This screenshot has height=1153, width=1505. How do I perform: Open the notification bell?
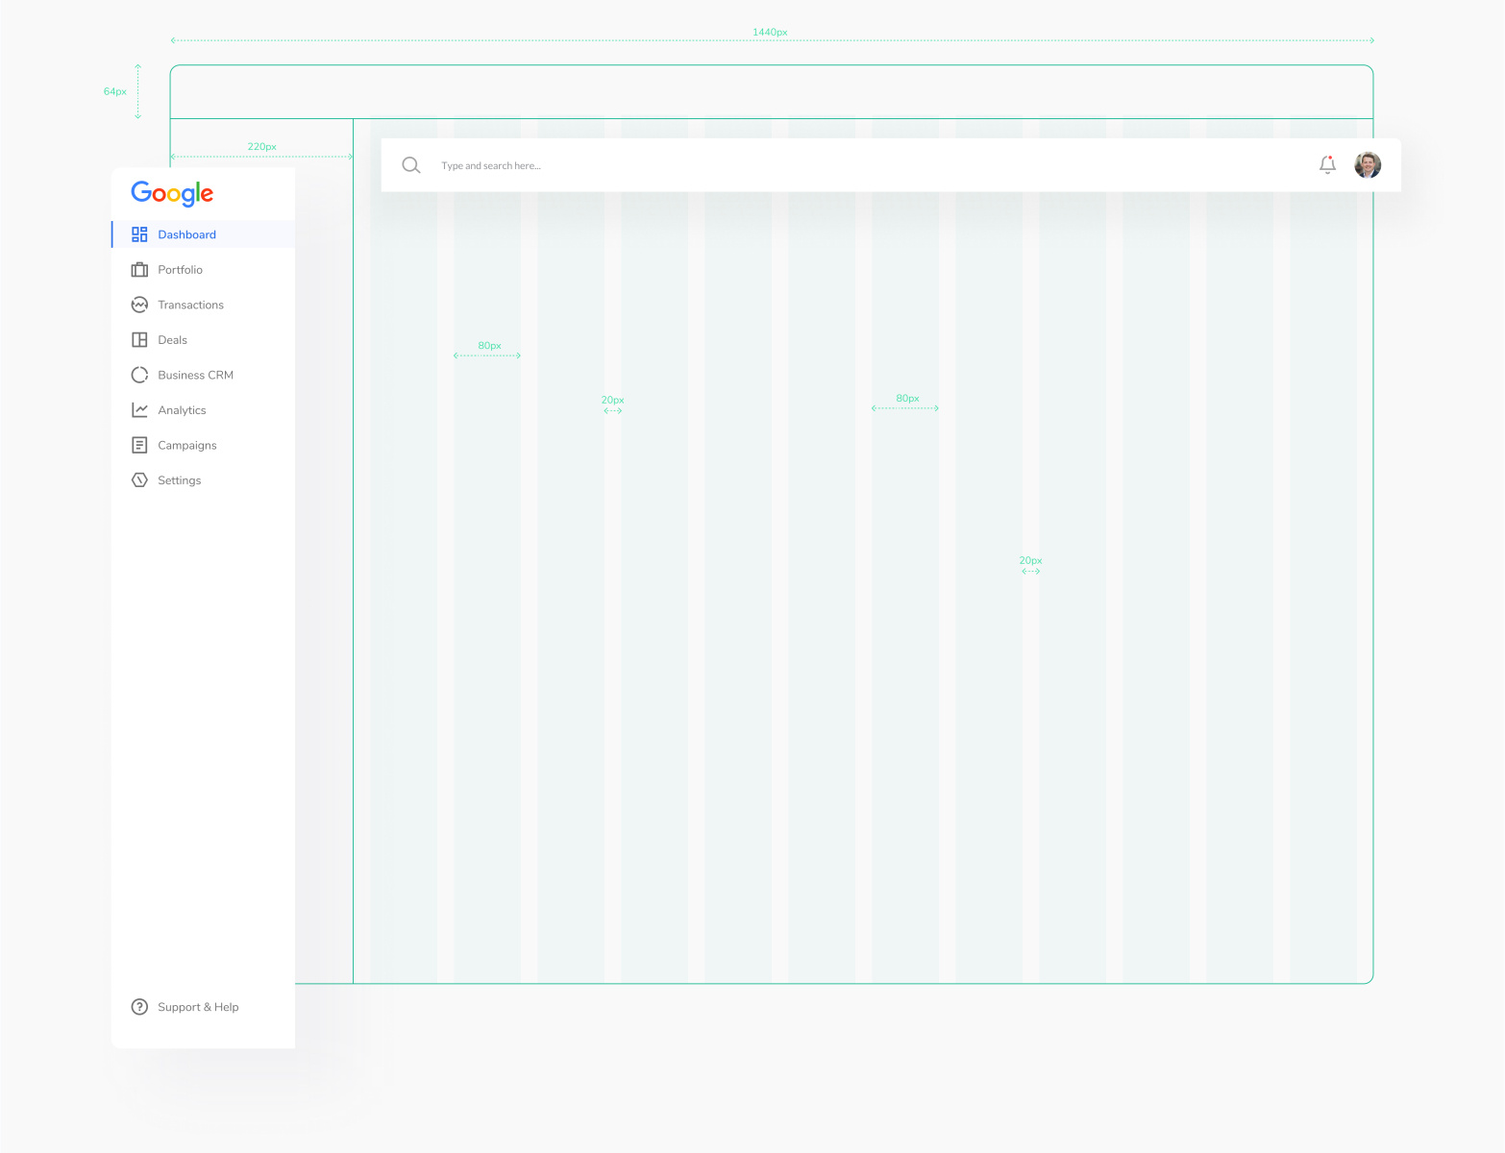coord(1327,164)
